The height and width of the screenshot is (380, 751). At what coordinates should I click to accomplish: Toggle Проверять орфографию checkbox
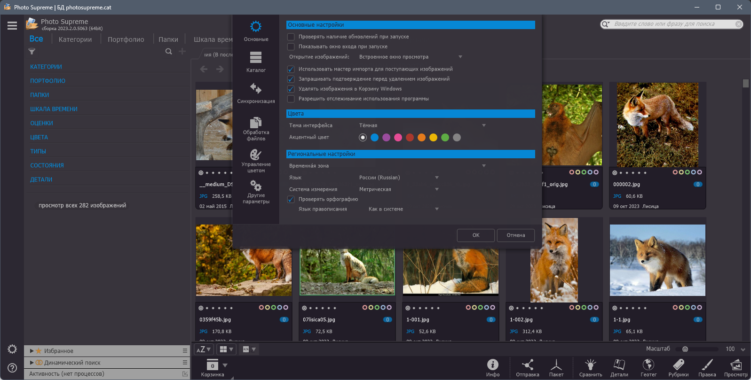click(291, 199)
